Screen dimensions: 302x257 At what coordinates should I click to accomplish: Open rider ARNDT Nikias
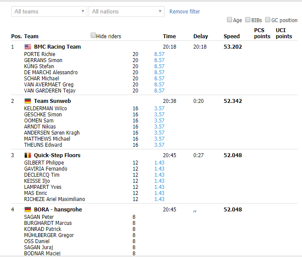click(40, 127)
